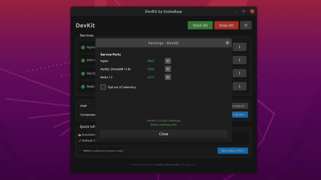The image size is (321, 180).
Task: Minimize the DevKit window
Action: [x=235, y=11]
